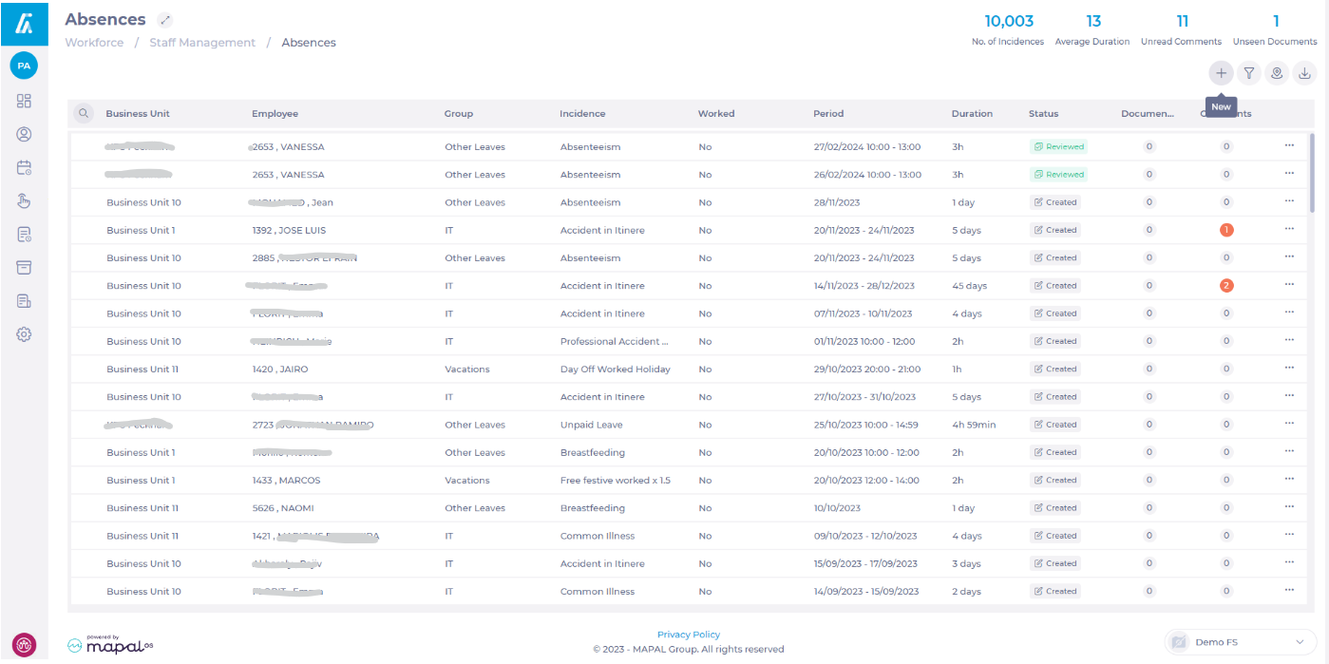
Task: Open the three-dot menu for the 1433, MARCOS row
Action: [1289, 479]
